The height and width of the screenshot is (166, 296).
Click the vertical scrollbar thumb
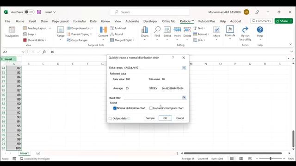pyautogui.click(x=293, y=138)
